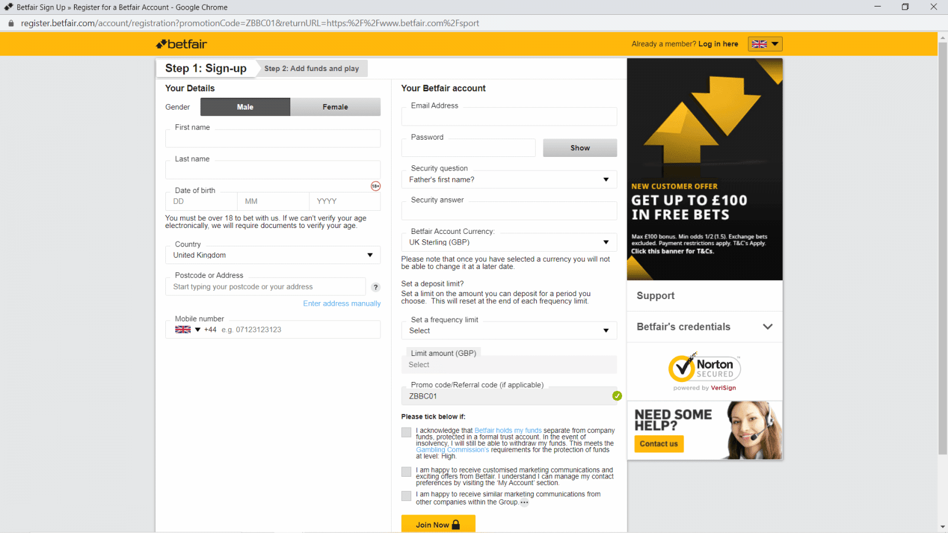This screenshot has height=533, width=948.
Task: Click the green promo code validation checkmark
Action: click(x=617, y=396)
